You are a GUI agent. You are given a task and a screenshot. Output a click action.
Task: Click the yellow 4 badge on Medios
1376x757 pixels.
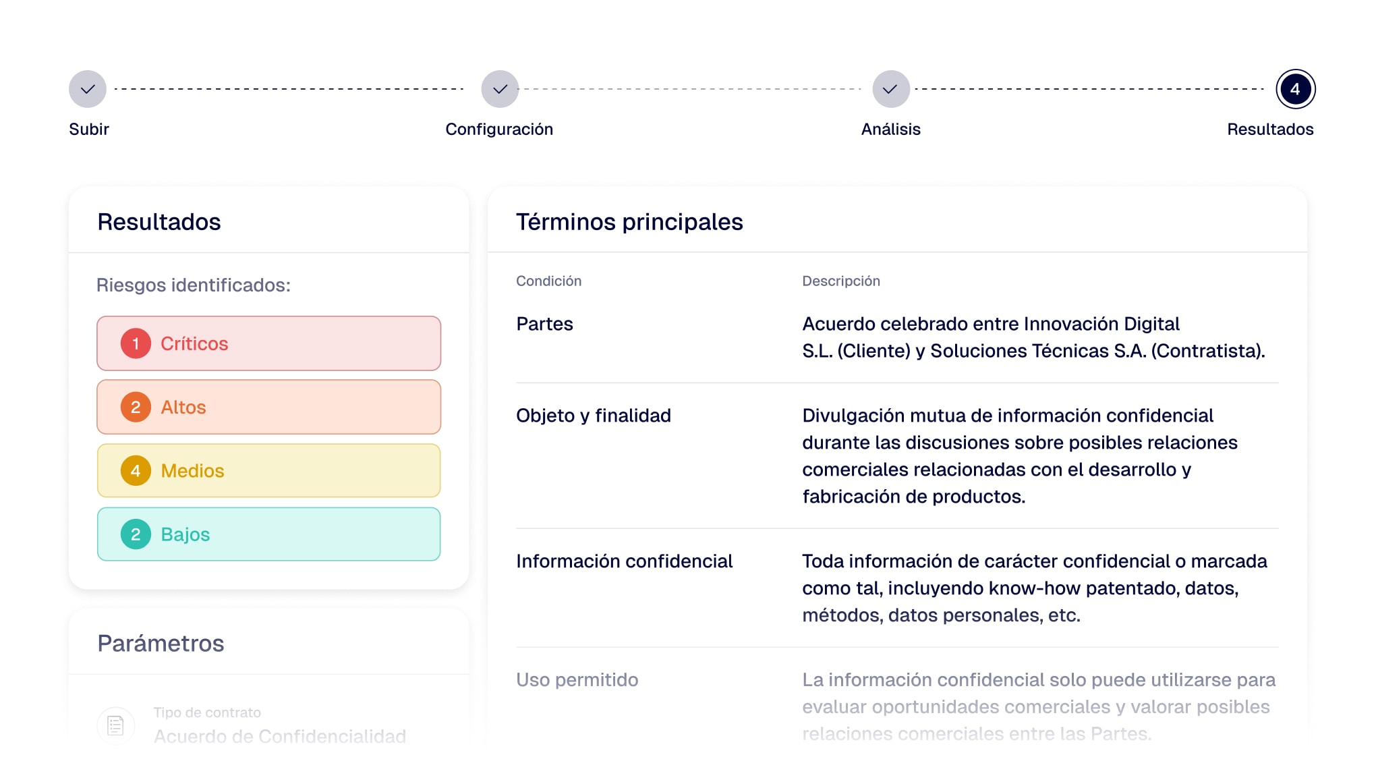(136, 470)
